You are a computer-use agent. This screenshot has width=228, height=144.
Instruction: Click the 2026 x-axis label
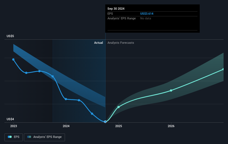point(171,126)
